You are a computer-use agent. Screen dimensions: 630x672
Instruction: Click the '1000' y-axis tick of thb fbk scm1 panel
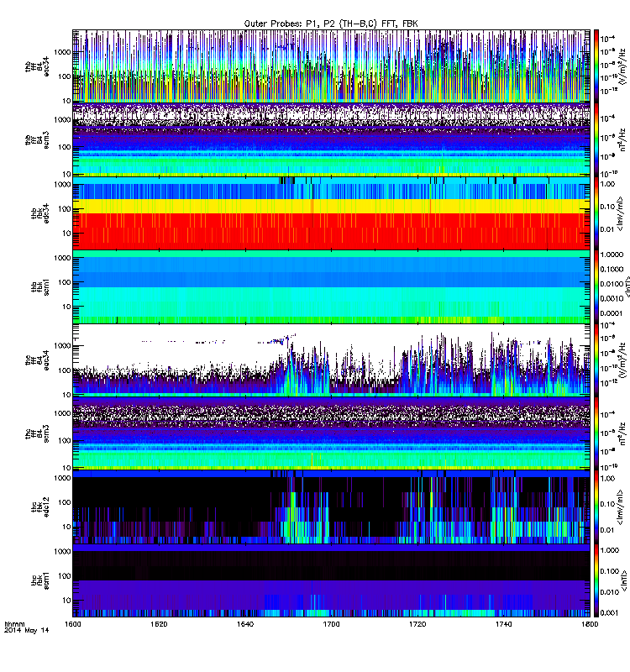click(62, 258)
